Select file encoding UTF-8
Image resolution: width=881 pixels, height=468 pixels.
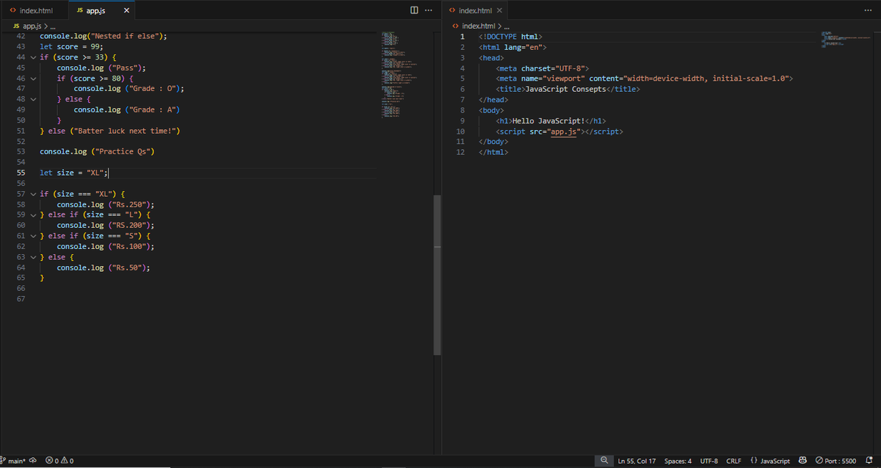pos(709,461)
